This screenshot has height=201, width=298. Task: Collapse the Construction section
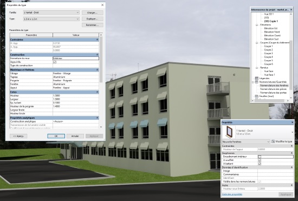[97, 55]
